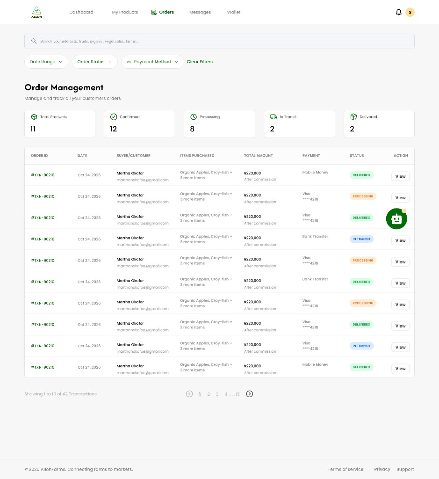Image resolution: width=439 pixels, height=479 pixels.
Task: Select page 1 in pagination
Action: coord(200,394)
